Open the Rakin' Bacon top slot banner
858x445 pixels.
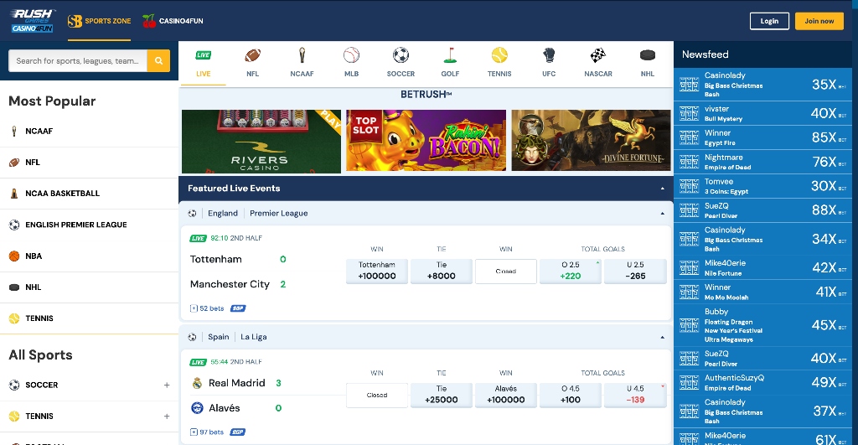[x=426, y=140]
